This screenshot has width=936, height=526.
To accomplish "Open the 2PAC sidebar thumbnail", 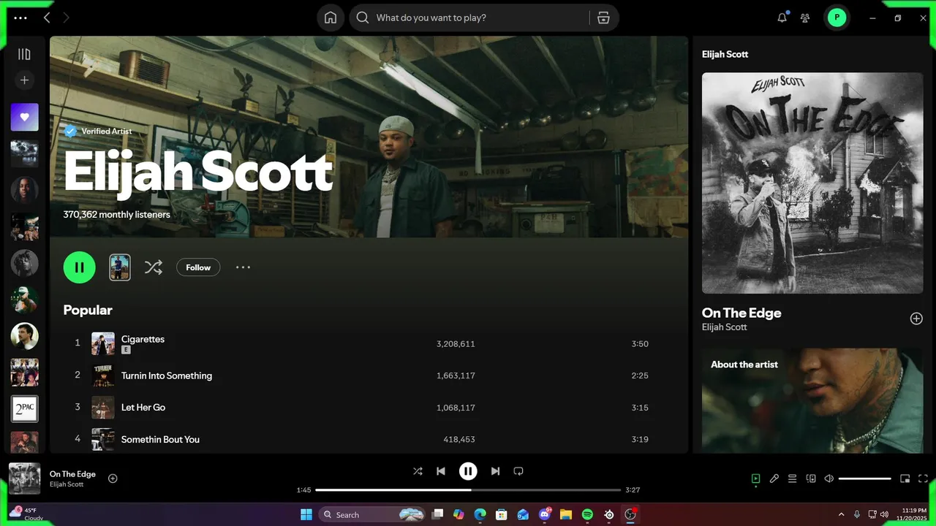I will [24, 409].
